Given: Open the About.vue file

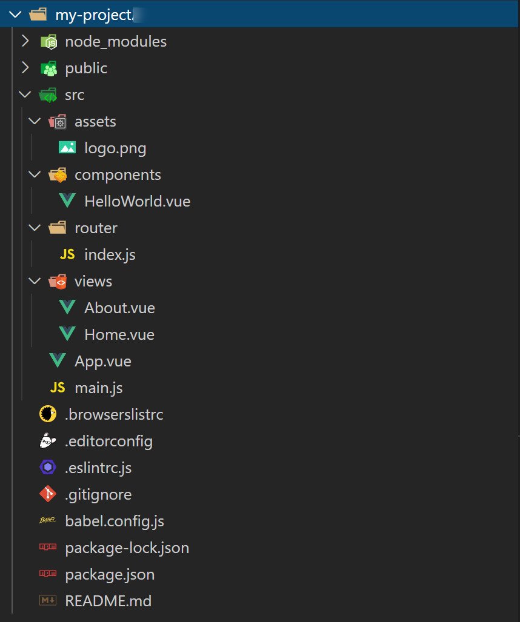Looking at the screenshot, I should 119,308.
